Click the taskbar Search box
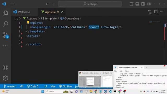 point(57,91)
